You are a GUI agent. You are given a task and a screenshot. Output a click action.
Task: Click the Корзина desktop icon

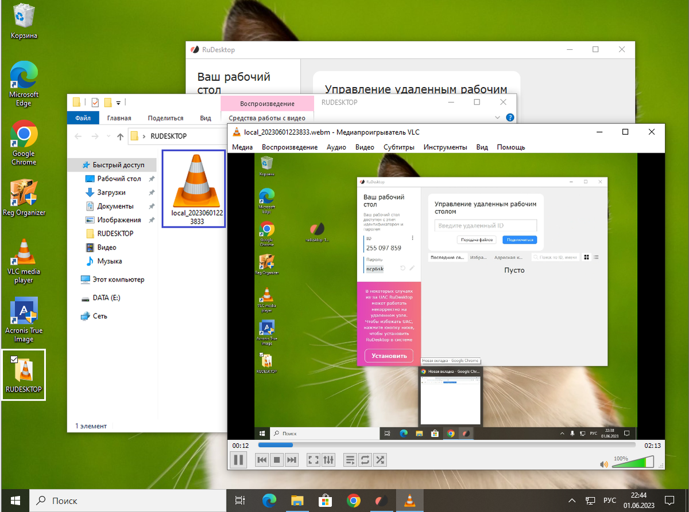[24, 22]
